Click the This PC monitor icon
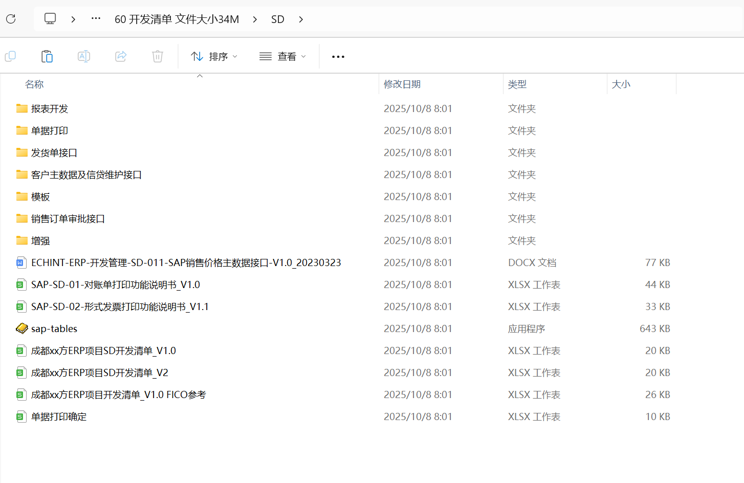 pyautogui.click(x=50, y=19)
